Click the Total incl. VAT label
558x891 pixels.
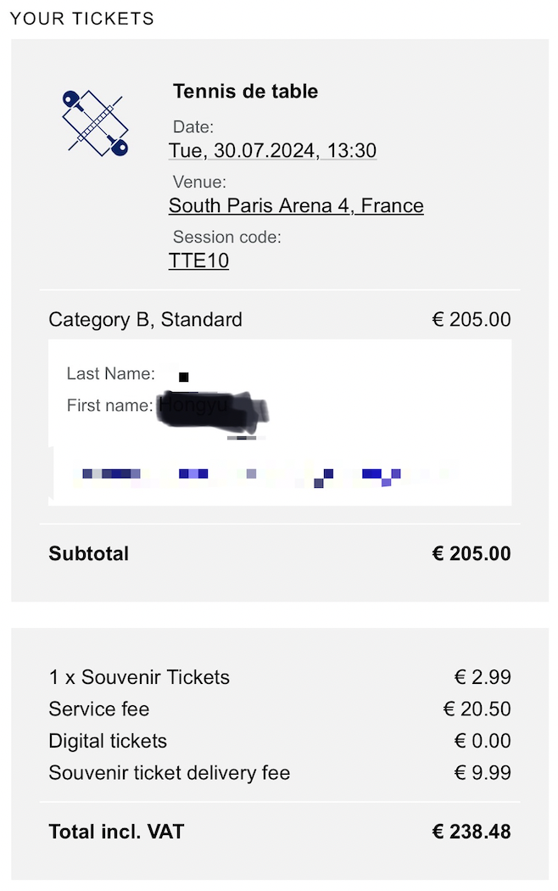[x=116, y=832]
